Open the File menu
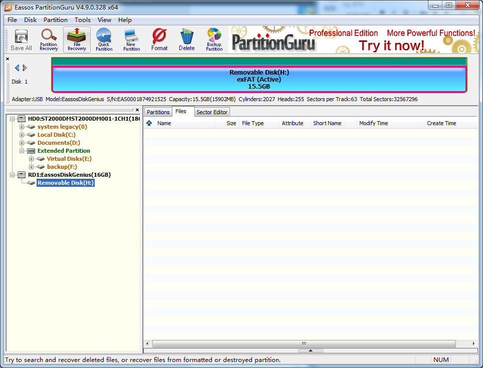The height and width of the screenshot is (368, 483). [13, 20]
